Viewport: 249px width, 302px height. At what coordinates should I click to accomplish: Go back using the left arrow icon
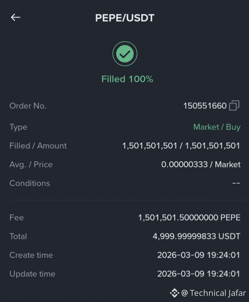[16, 17]
